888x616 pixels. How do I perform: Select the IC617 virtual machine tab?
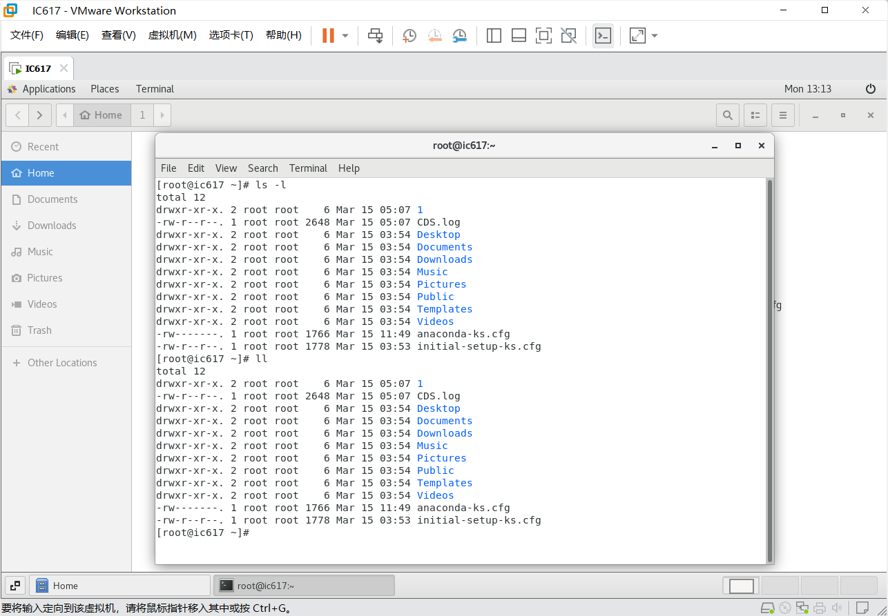click(x=38, y=68)
